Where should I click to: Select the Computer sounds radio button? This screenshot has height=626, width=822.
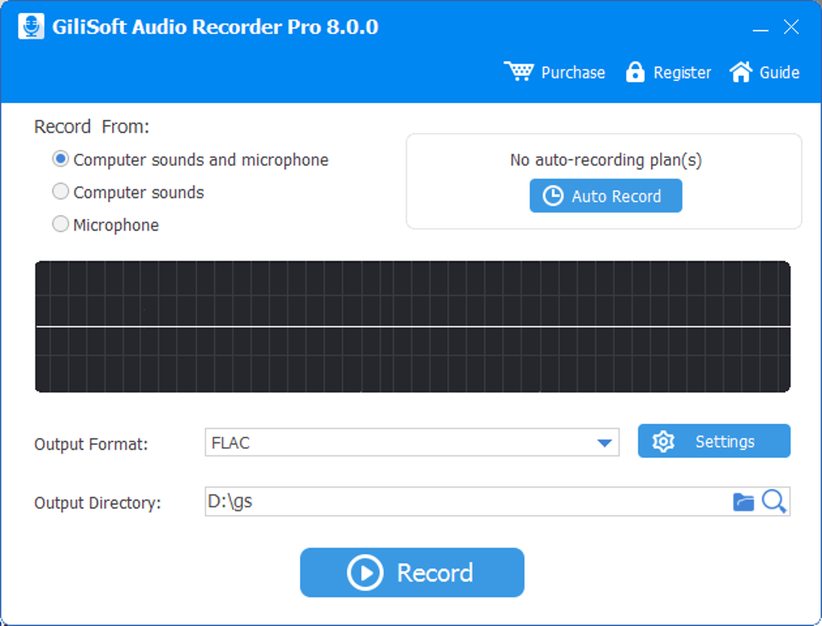(x=60, y=192)
